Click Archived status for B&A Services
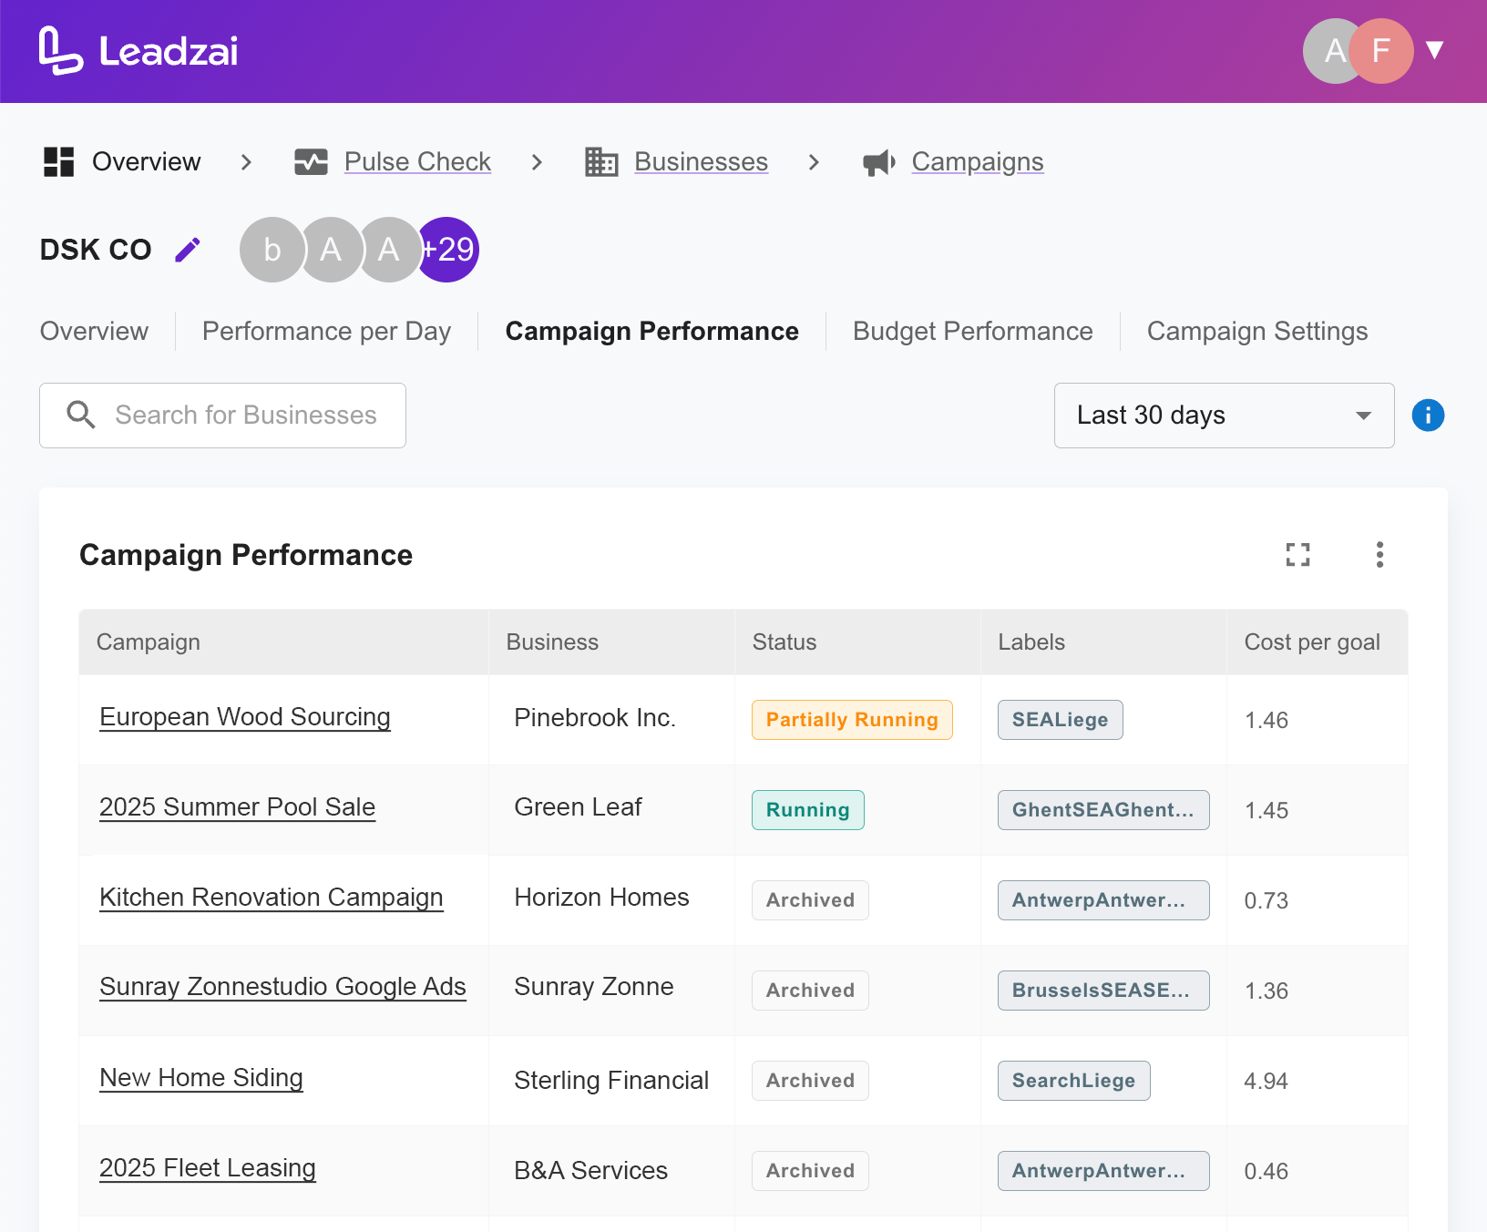 pyautogui.click(x=810, y=1171)
